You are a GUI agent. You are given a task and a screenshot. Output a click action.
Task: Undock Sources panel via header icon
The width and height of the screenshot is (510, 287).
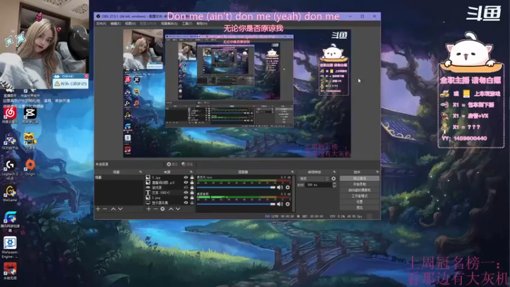191,172
